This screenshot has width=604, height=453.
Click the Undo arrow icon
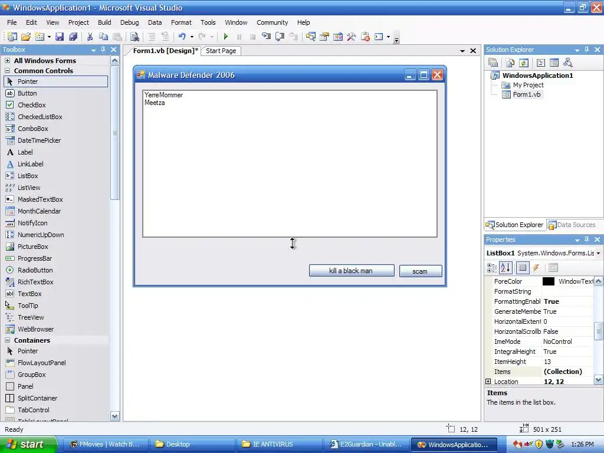182,37
